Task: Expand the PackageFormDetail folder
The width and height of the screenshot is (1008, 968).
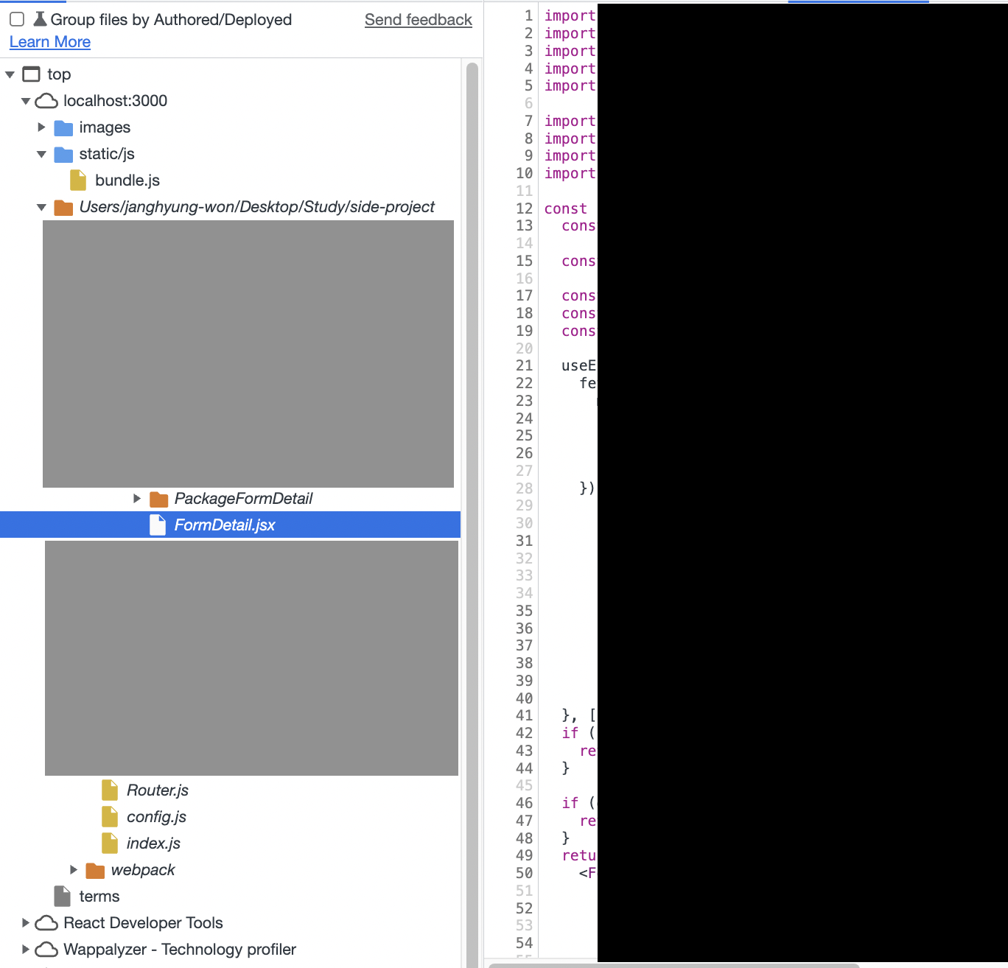Action: pyautogui.click(x=137, y=499)
